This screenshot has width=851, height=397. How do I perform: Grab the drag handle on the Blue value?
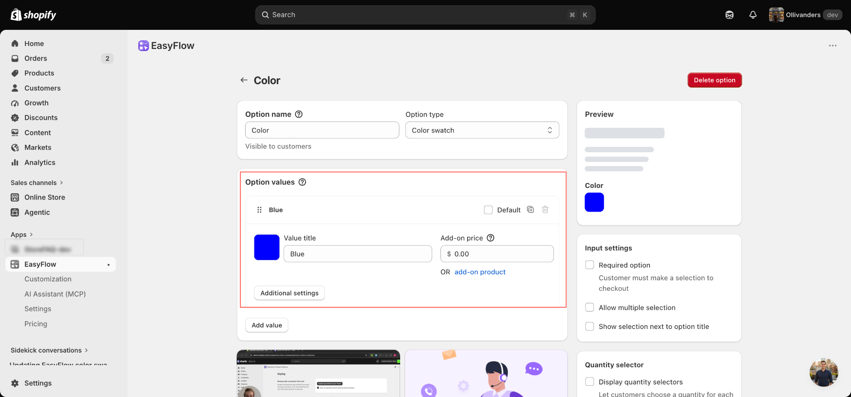259,210
